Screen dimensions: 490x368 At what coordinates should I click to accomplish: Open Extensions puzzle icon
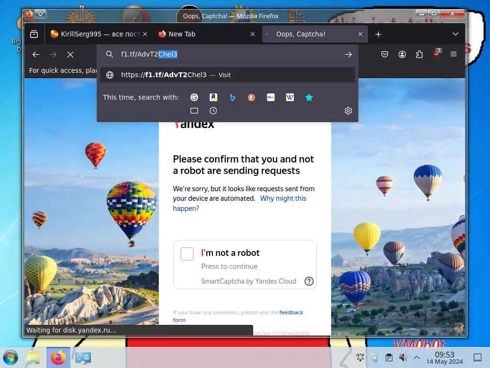[419, 55]
